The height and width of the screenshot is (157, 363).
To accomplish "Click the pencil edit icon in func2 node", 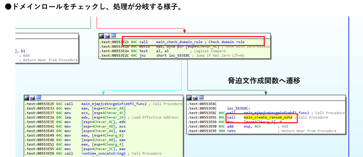I will (32, 98).
